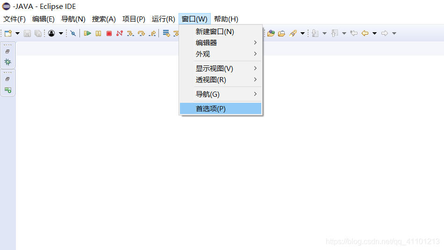This screenshot has width=444, height=250.
Task: Open the 运行(R) menu
Action: [x=164, y=19]
